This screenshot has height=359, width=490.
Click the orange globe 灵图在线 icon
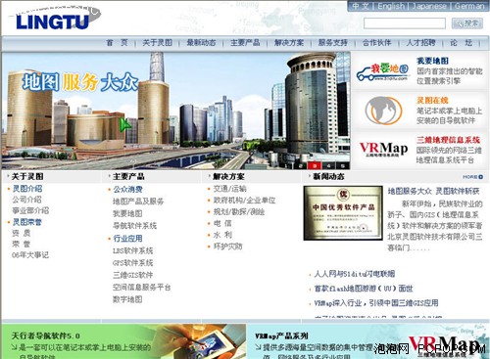(383, 111)
